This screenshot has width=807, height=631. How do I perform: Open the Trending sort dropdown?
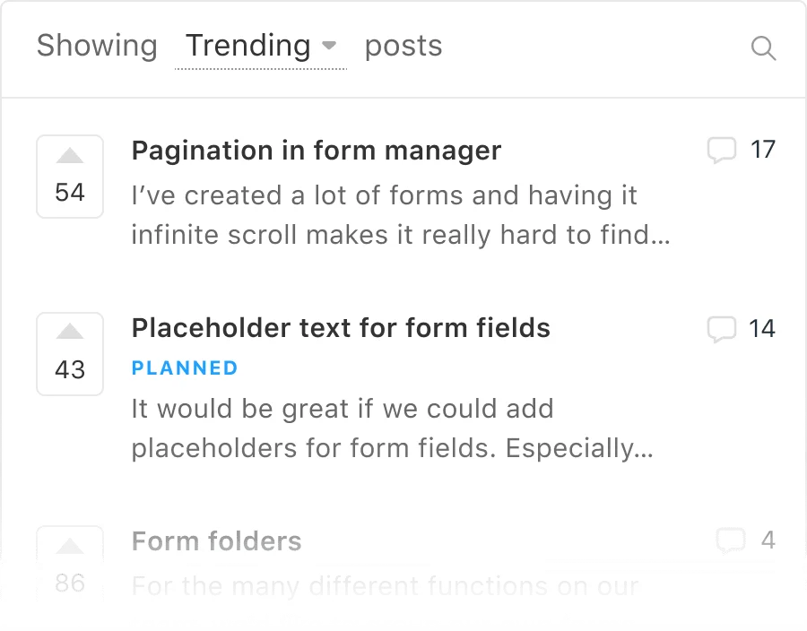(x=248, y=46)
